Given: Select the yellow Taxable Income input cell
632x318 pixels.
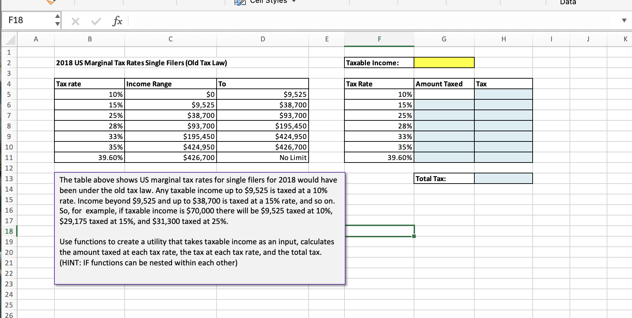Looking at the screenshot, I should (x=444, y=63).
